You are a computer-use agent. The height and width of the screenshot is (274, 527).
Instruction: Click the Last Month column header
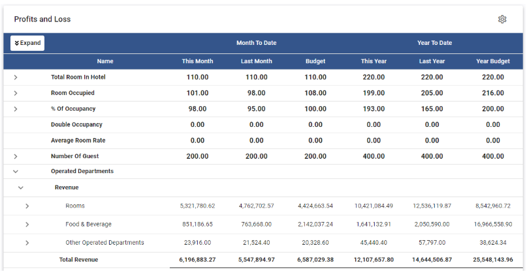[257, 62]
